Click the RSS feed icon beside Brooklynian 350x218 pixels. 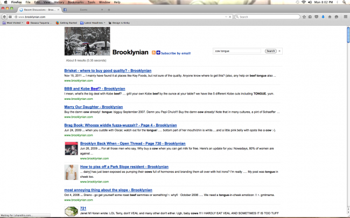click(x=153, y=53)
